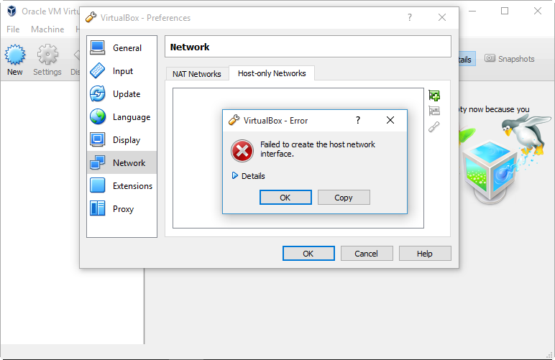This screenshot has width=555, height=360.
Task: Click the Language globe icon in sidebar
Action: [x=97, y=116]
